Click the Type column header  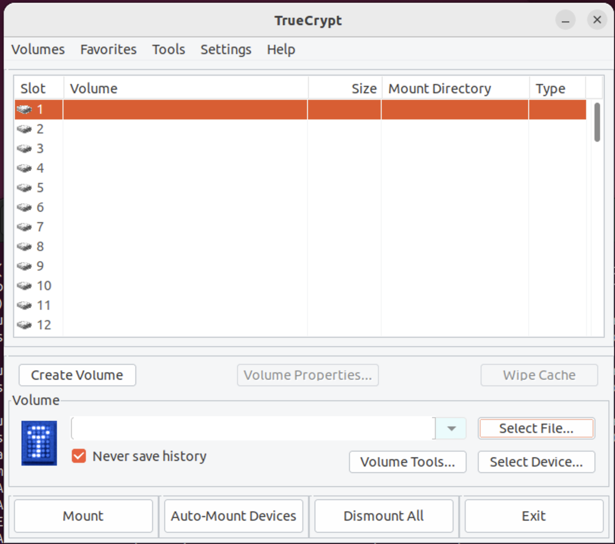tap(557, 88)
